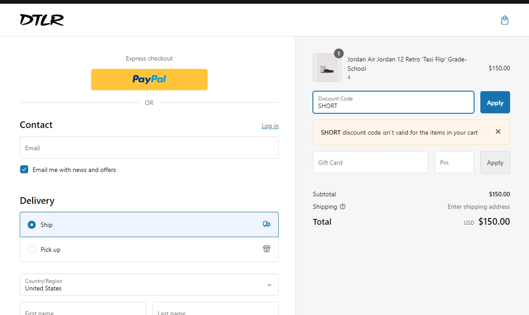
Task: Focus the Email input field
Action: (x=149, y=148)
